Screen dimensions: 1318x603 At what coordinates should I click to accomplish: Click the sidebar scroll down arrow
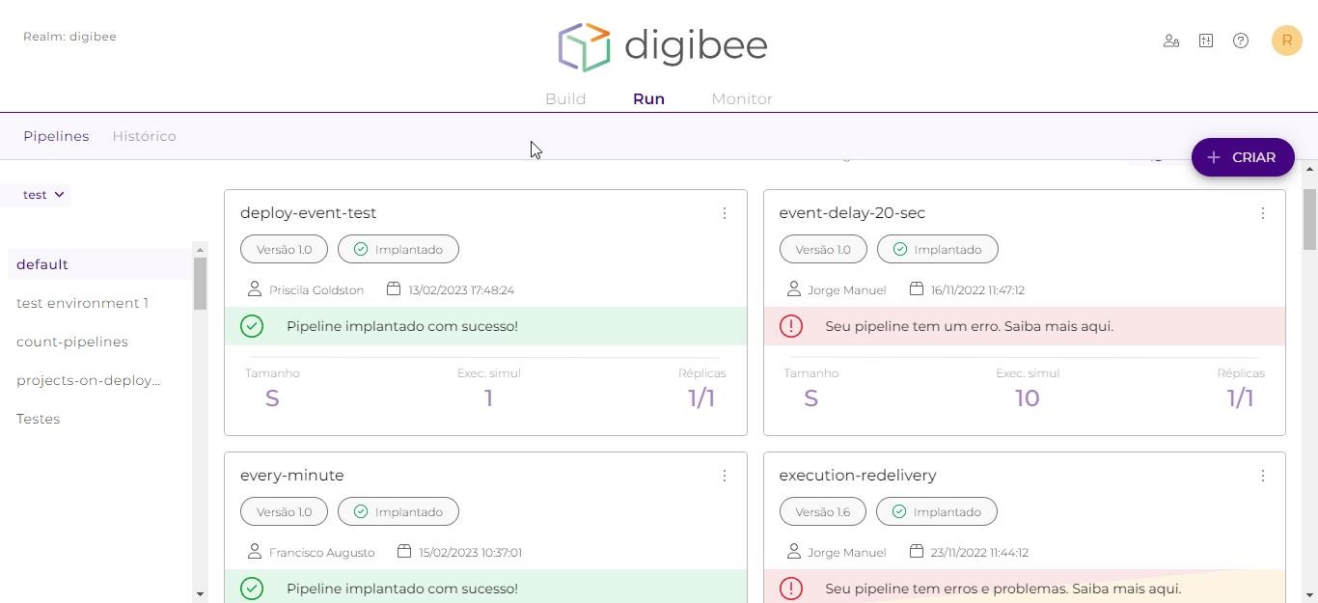(200, 594)
